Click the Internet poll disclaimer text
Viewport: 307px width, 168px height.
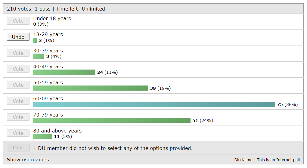tap(267, 160)
